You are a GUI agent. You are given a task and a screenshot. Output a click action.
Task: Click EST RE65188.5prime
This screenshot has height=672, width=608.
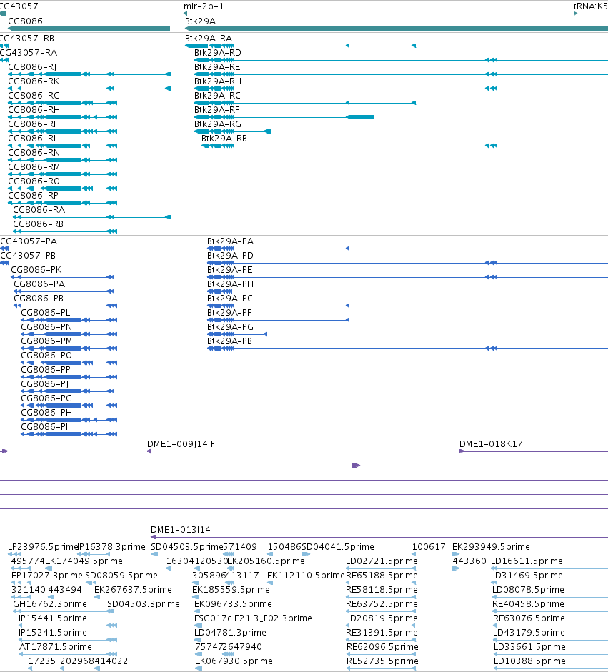tap(382, 575)
